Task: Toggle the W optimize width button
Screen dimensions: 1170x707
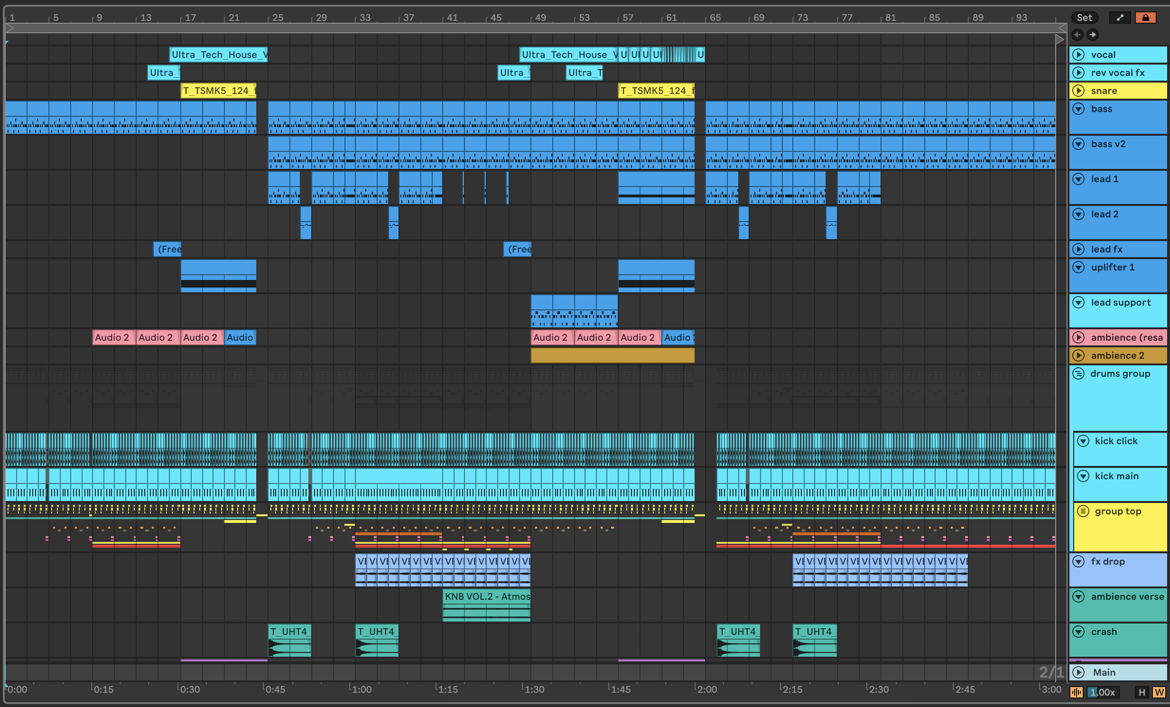Action: tap(1159, 692)
